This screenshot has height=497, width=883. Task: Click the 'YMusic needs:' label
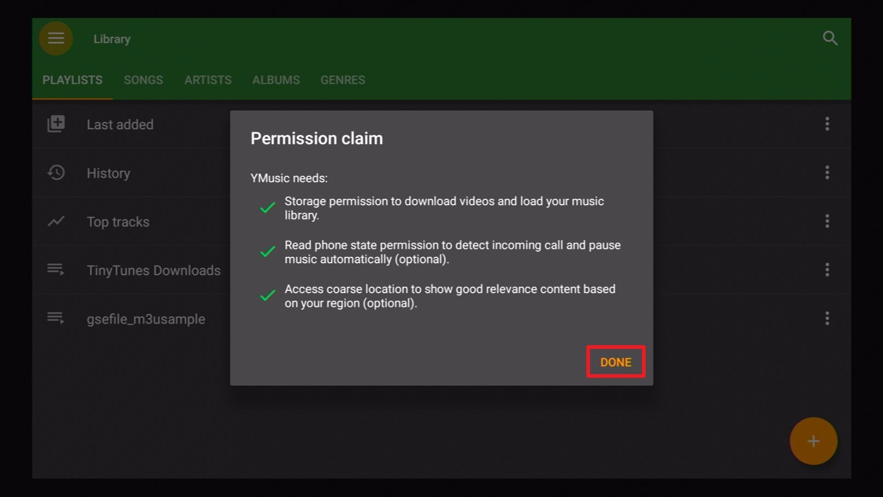[x=289, y=178]
